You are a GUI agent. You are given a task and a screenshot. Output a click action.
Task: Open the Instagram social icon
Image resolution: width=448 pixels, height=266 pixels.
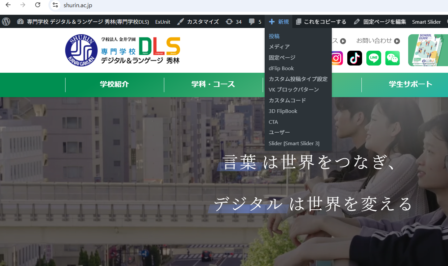point(336,58)
